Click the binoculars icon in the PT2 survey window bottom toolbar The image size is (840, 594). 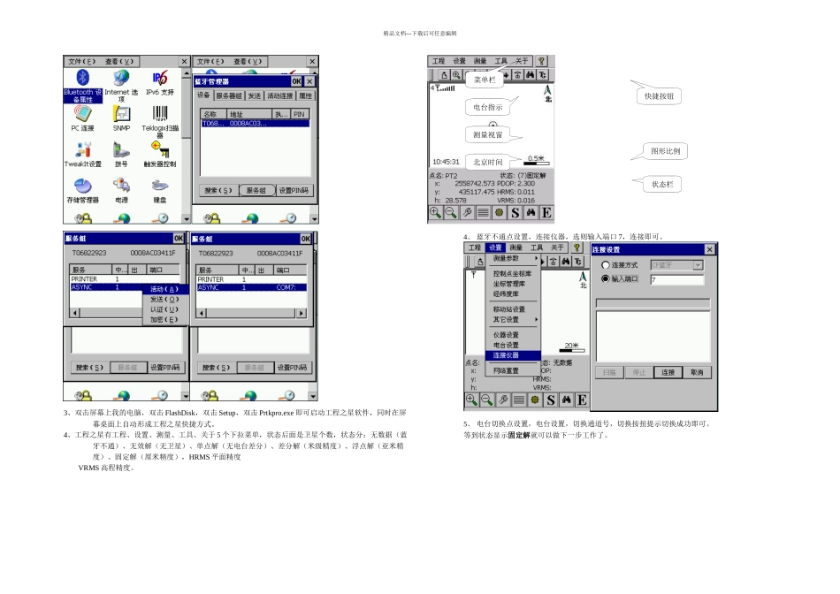[531, 213]
